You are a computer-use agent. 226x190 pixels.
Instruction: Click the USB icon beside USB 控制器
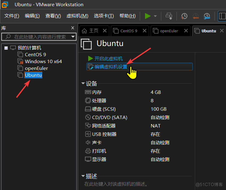[x=88, y=134]
